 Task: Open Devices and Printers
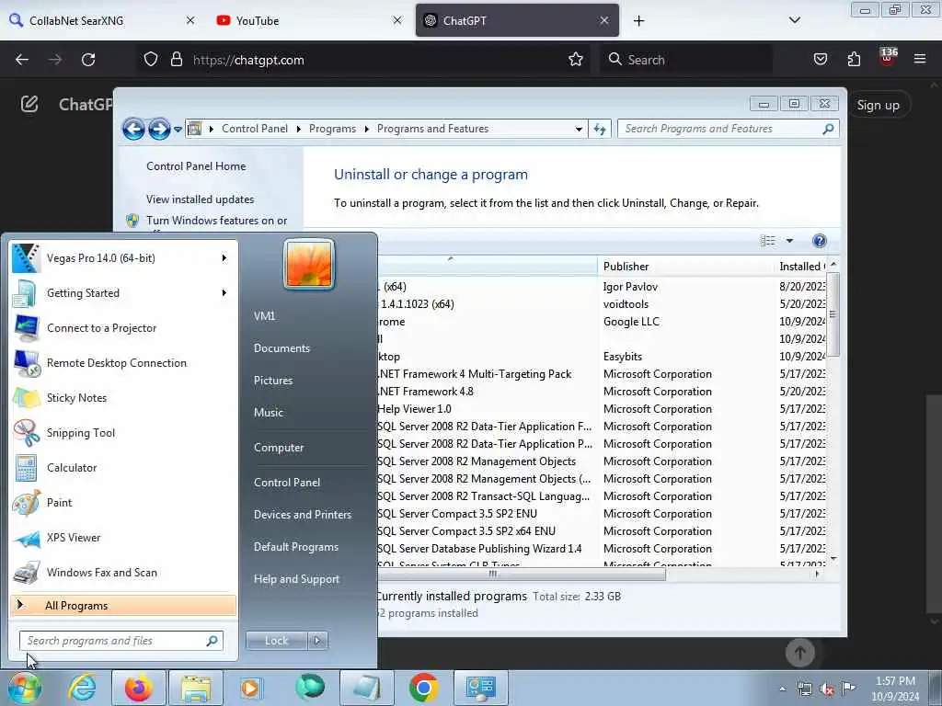click(x=302, y=515)
